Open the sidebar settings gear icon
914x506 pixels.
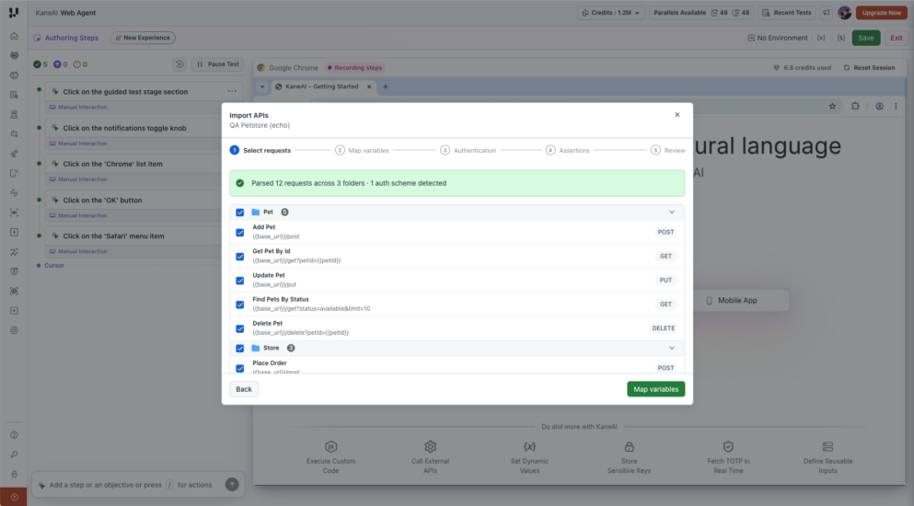pyautogui.click(x=14, y=330)
